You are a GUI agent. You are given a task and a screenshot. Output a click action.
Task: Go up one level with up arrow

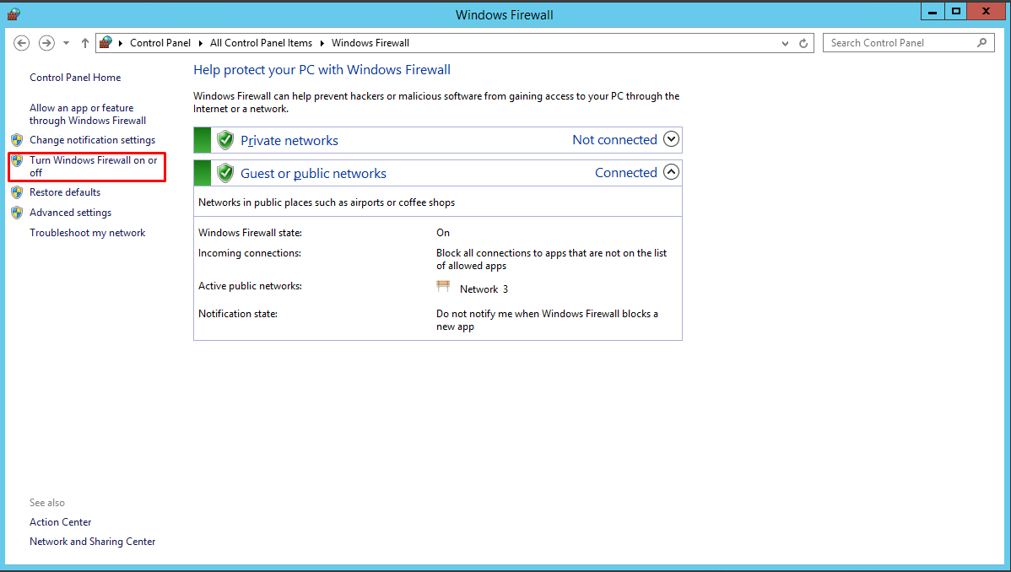tap(85, 43)
